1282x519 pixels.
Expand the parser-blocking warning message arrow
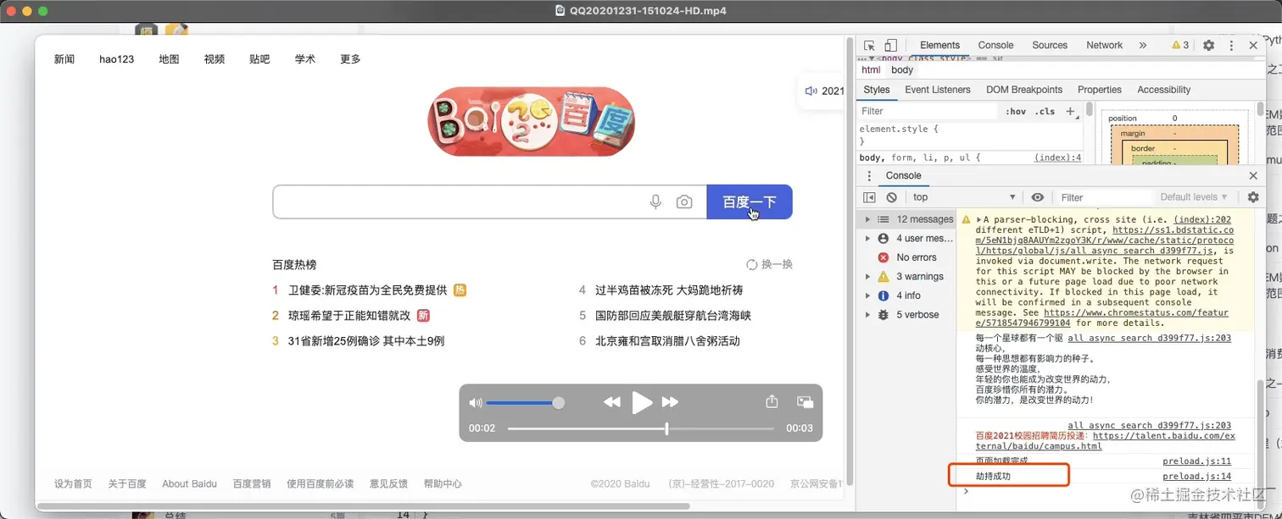pos(979,219)
